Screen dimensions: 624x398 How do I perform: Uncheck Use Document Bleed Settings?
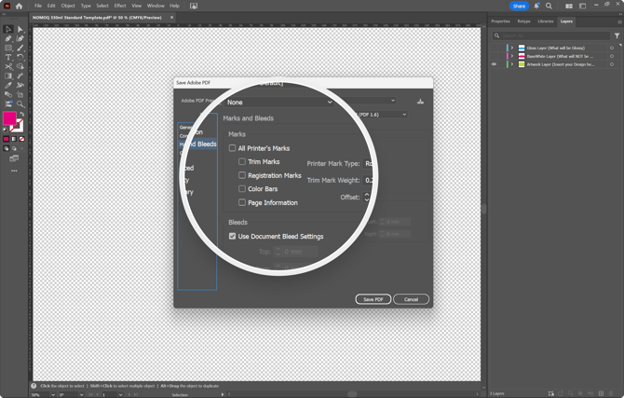233,237
